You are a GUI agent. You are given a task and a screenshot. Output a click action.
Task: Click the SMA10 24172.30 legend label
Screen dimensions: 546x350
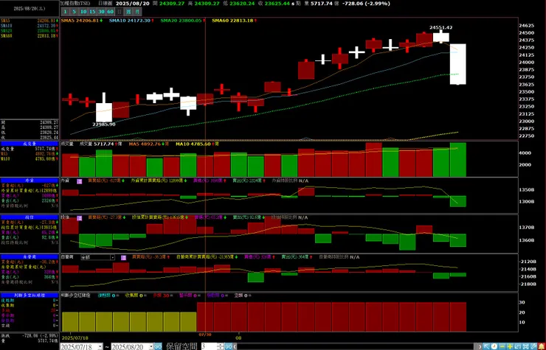tap(131, 21)
